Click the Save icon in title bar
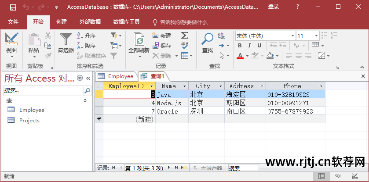The width and height of the screenshot is (369, 182). pos(13,7)
